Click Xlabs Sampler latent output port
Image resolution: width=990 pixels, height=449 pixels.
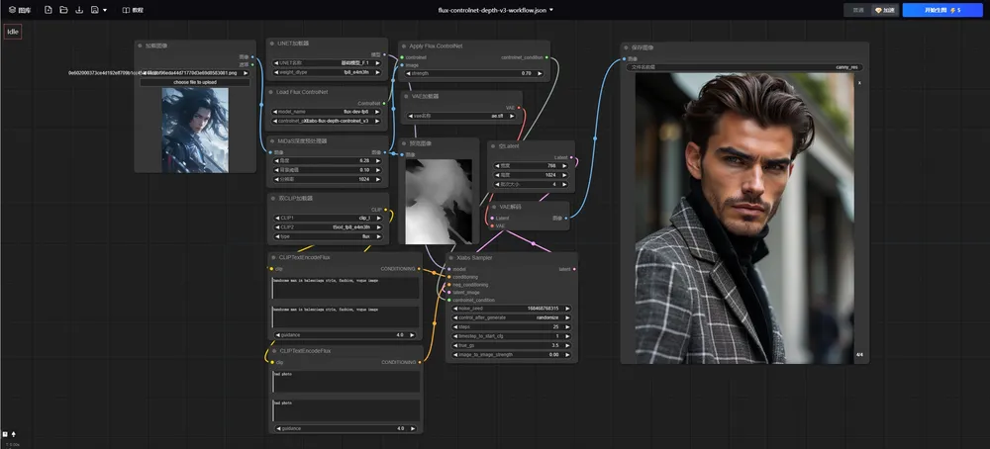coord(574,269)
